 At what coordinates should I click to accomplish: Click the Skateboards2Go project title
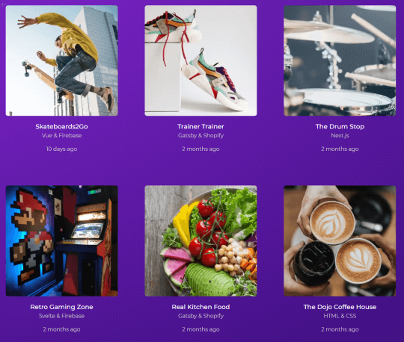click(x=61, y=126)
